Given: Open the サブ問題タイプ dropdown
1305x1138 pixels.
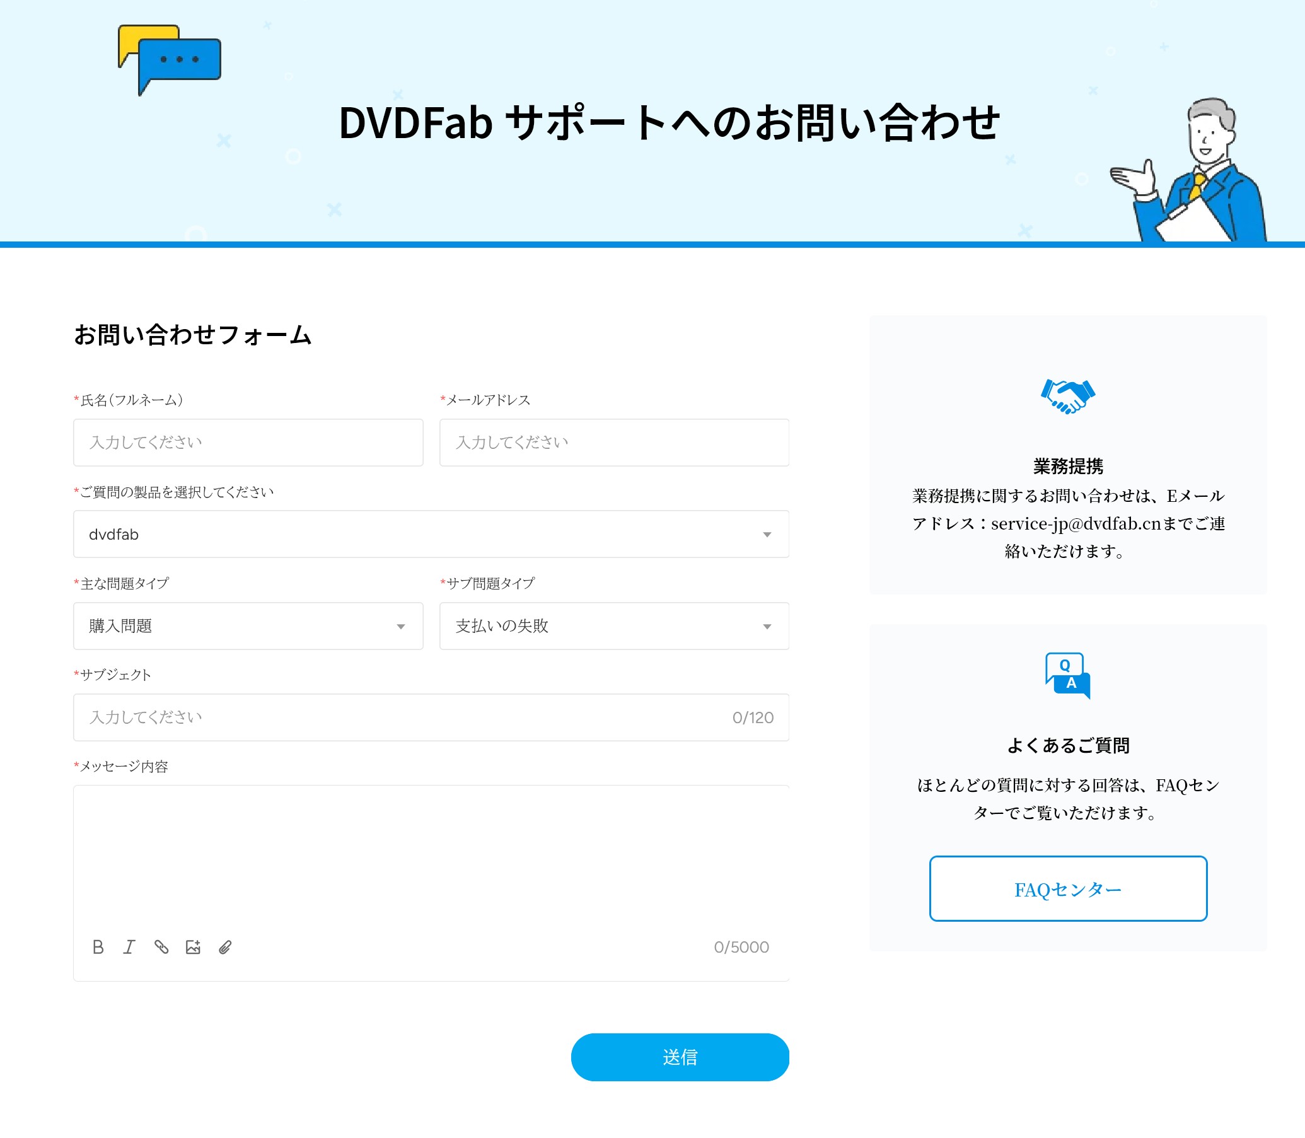Looking at the screenshot, I should pyautogui.click(x=614, y=626).
